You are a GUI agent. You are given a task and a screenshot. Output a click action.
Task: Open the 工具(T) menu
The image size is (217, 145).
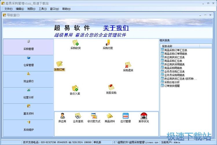[x=43, y=9]
